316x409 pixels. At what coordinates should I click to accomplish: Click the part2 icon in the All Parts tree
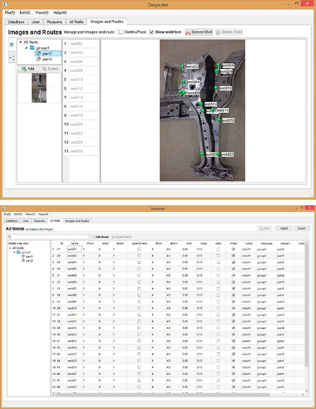point(38,59)
